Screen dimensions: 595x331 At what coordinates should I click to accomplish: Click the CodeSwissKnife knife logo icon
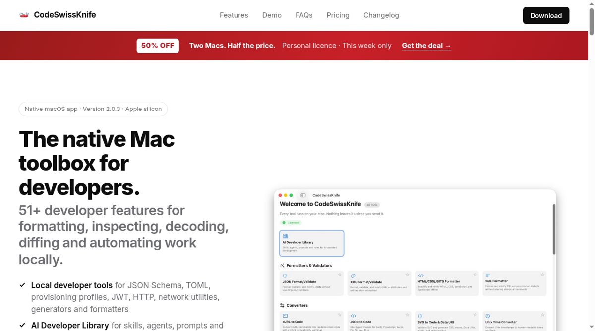(x=24, y=15)
